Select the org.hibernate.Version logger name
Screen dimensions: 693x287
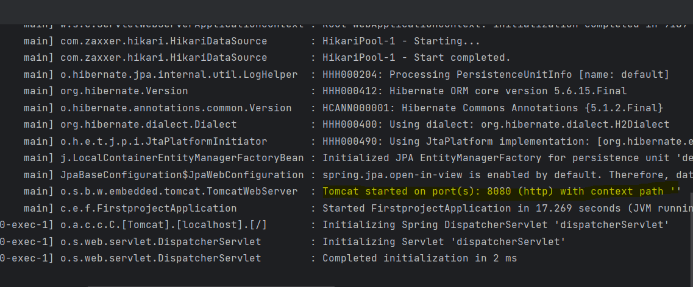(x=124, y=91)
